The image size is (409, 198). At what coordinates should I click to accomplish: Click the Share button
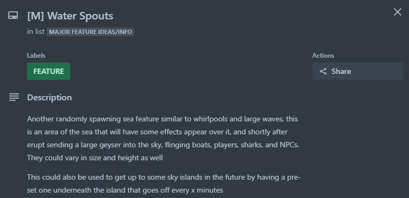[x=357, y=71]
